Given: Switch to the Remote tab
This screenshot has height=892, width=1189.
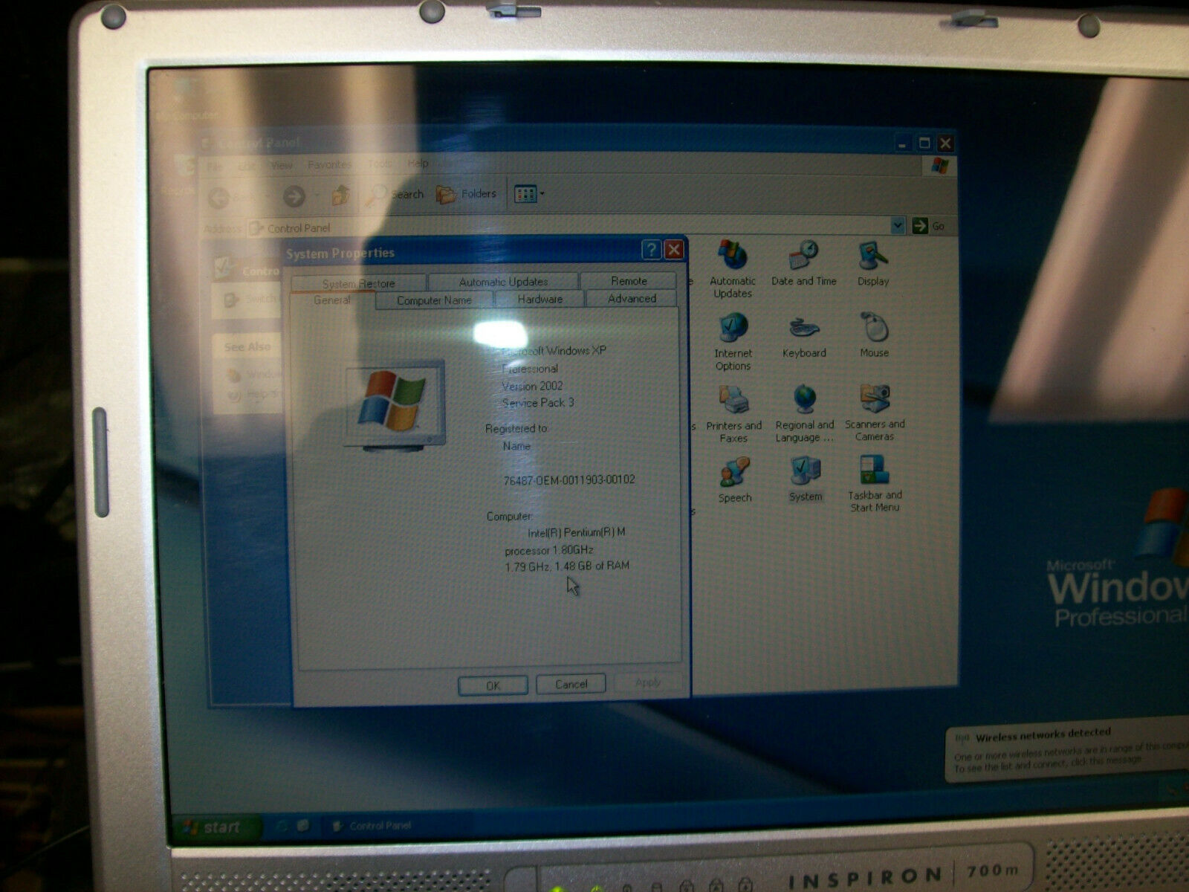Looking at the screenshot, I should point(629,281).
